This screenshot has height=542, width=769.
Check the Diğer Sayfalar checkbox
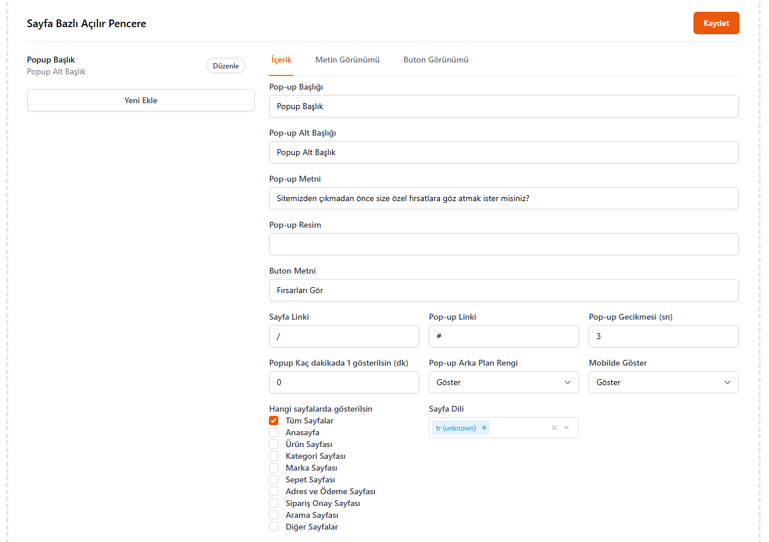point(274,527)
